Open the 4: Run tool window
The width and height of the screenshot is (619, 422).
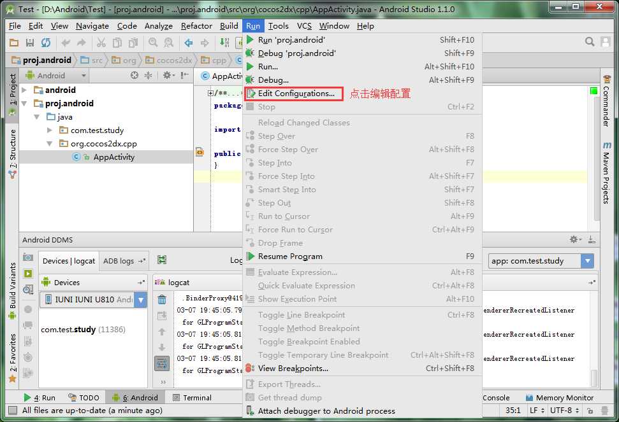coord(40,398)
